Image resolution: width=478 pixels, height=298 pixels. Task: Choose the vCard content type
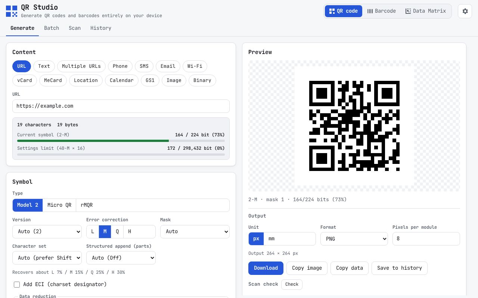click(x=25, y=80)
